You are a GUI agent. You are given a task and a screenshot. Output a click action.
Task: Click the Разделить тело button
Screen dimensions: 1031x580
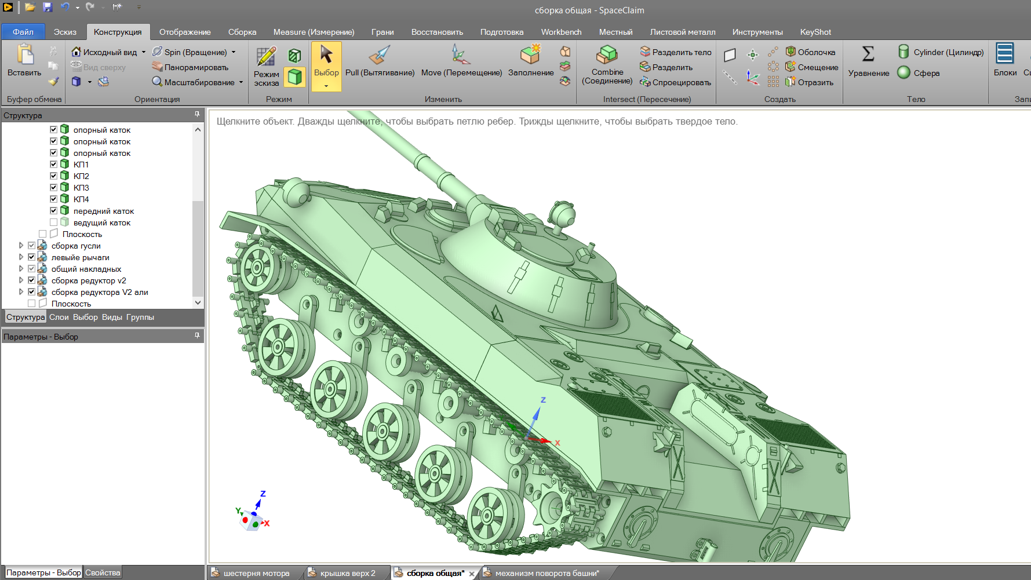click(676, 52)
